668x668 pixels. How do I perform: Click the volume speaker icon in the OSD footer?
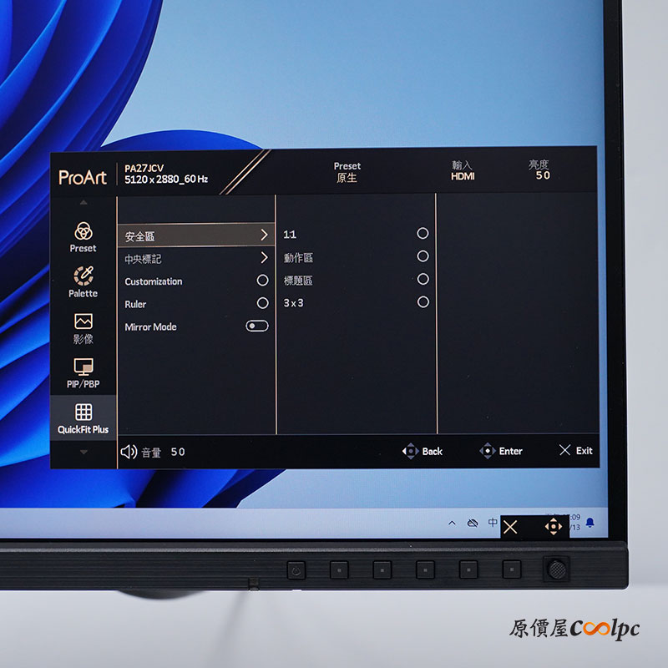point(129,452)
